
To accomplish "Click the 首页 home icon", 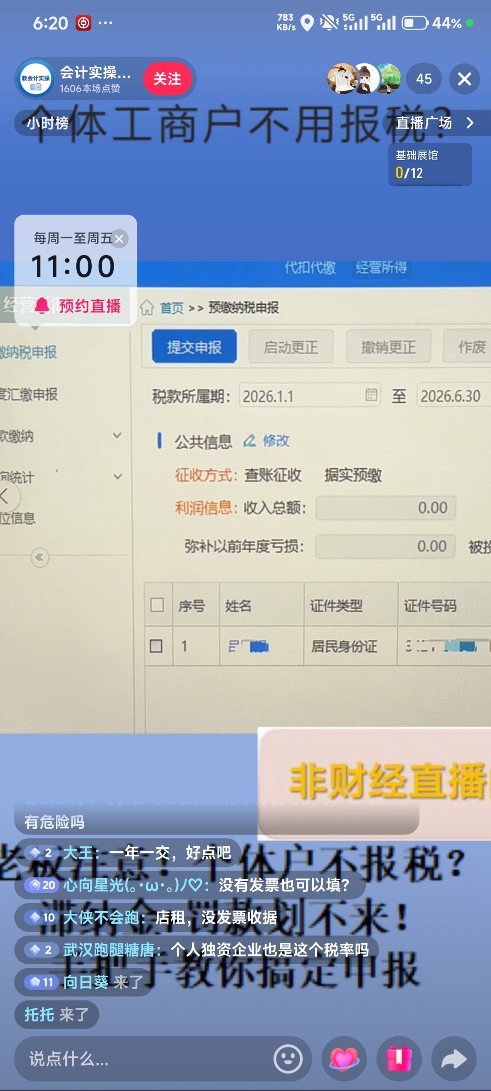I will click(x=147, y=308).
